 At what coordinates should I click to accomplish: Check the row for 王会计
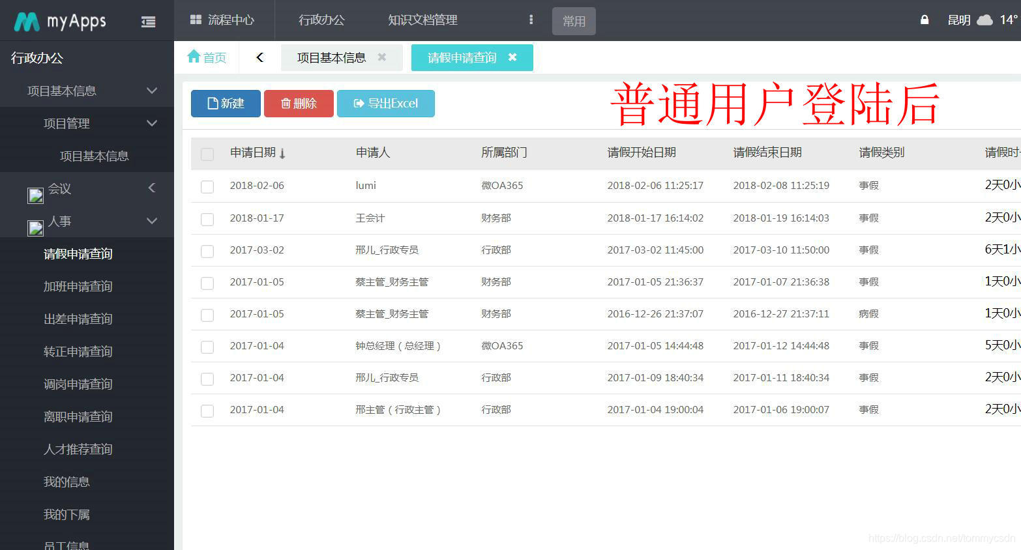207,220
